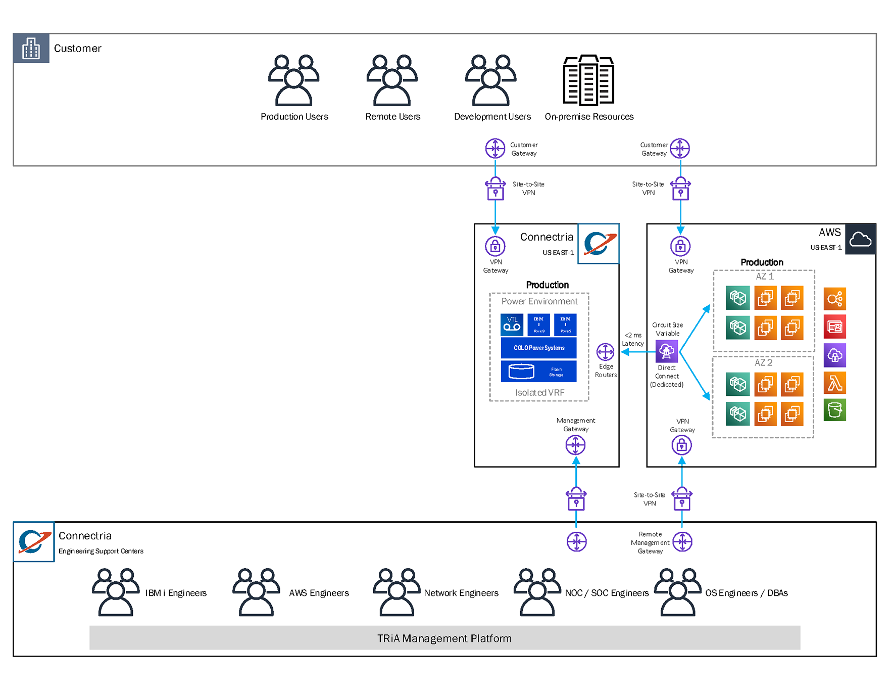Click the Site-to-Site VPN lock icon below AWS box

(682, 499)
